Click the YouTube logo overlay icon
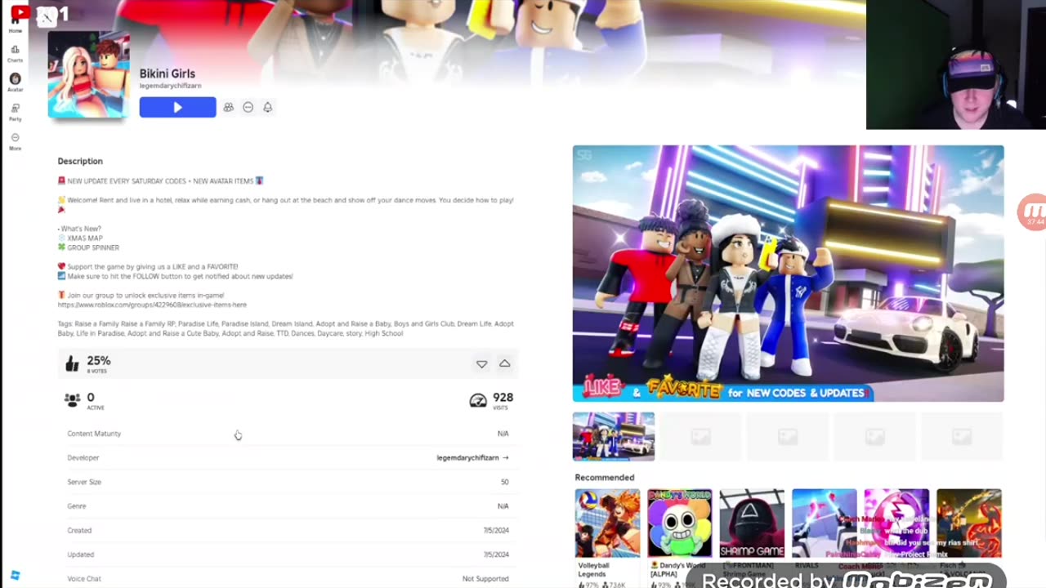This screenshot has height=588, width=1046. [20, 11]
